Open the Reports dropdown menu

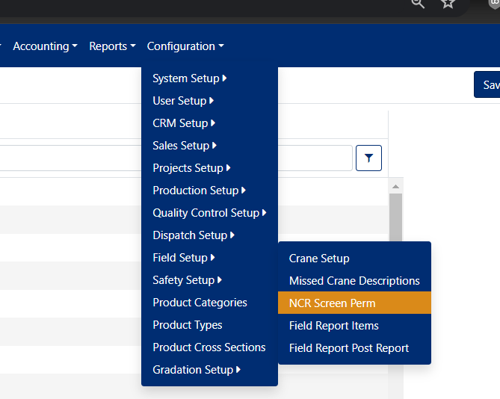click(112, 46)
